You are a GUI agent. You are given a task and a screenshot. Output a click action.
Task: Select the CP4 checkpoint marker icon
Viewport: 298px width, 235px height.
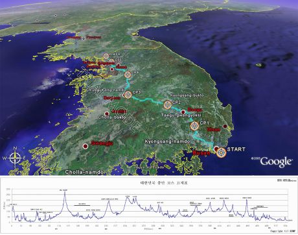pos(128,75)
